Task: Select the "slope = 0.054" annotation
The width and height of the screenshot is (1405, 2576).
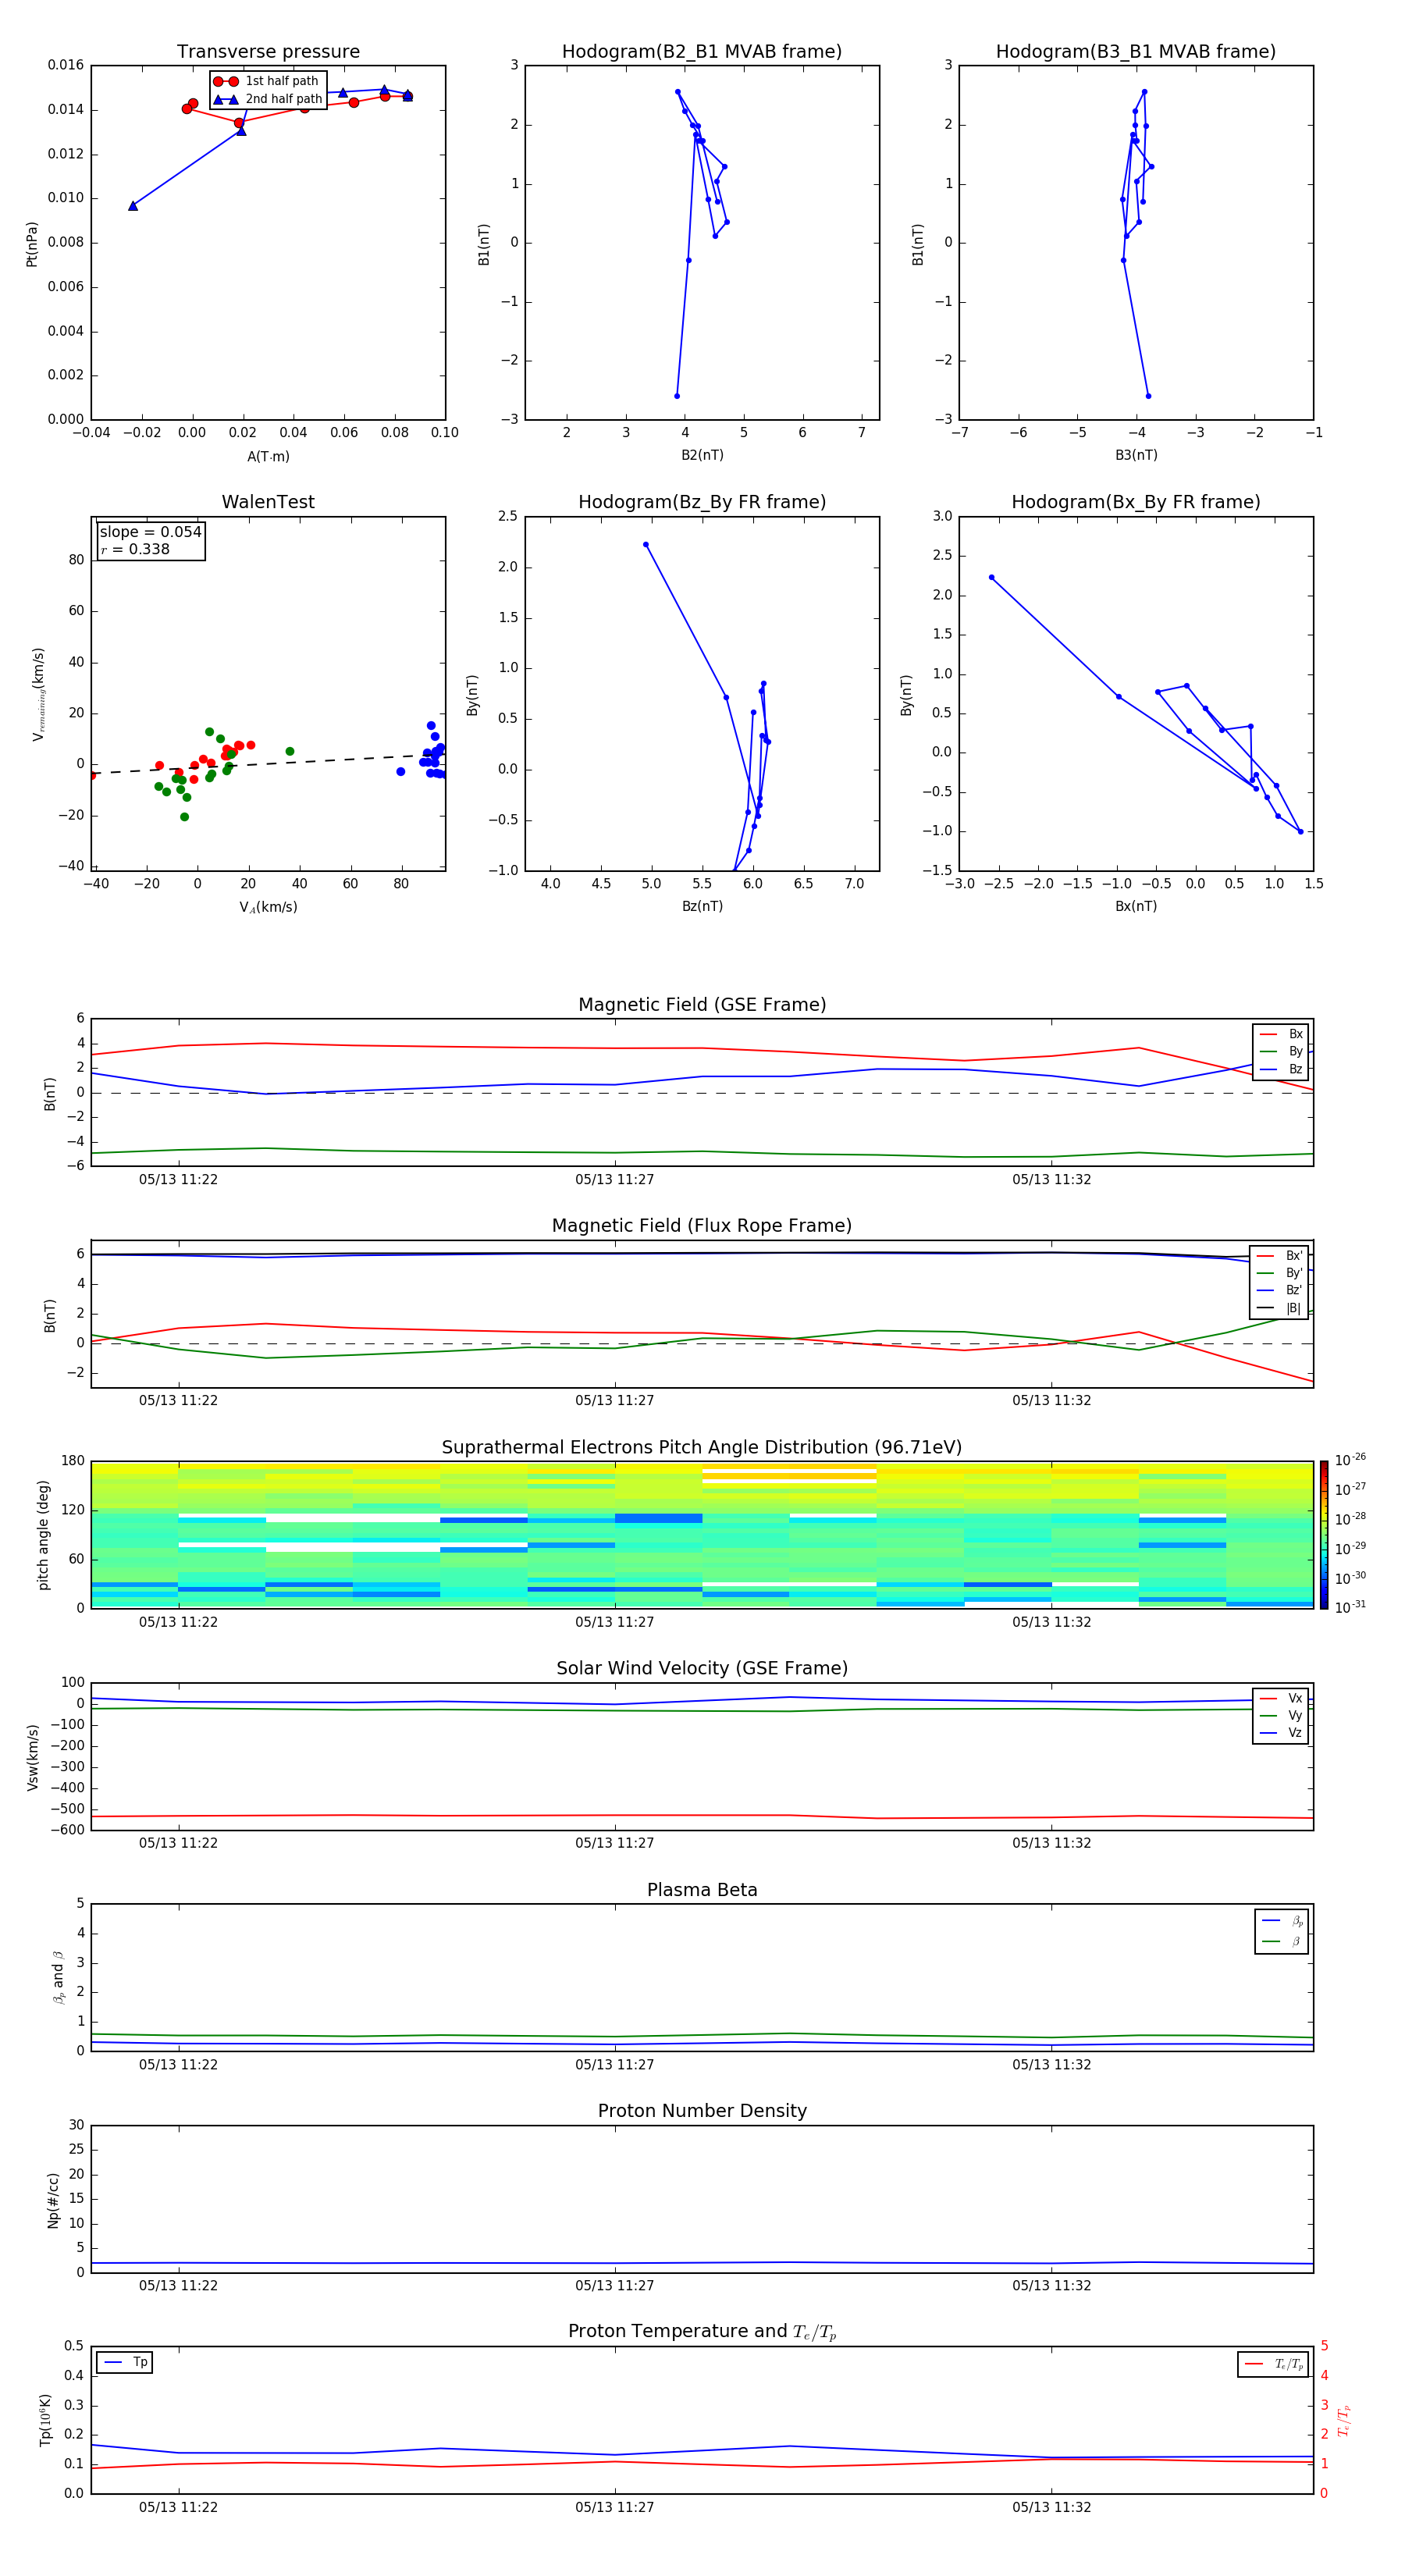Action: (151, 532)
